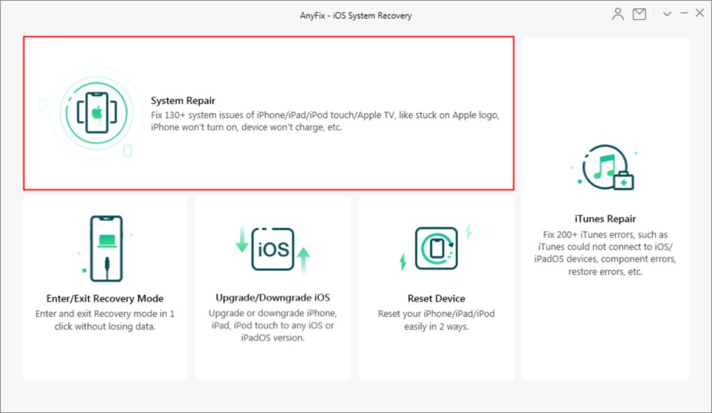Screen dimensions: 712x413
Task: Minimize the AnyFix window
Action: [684, 14]
